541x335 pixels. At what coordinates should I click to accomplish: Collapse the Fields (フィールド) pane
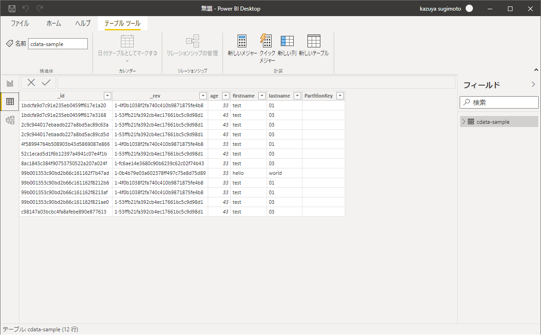533,84
